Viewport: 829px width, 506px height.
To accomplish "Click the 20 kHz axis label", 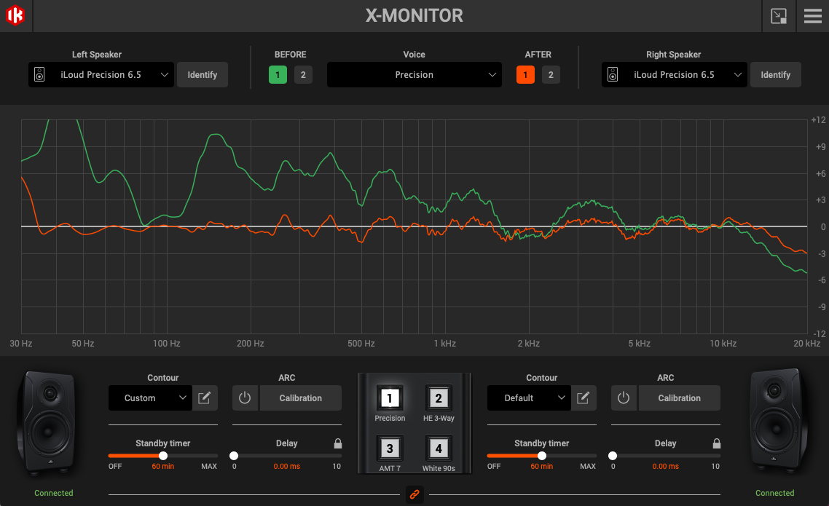I will pos(807,344).
